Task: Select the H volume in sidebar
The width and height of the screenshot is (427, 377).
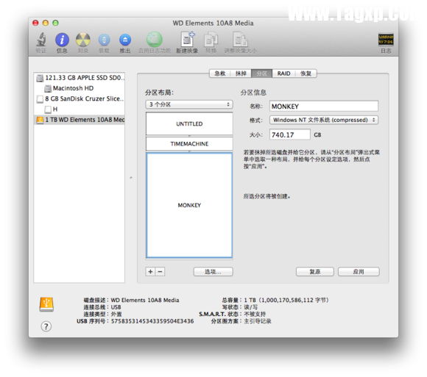Action: pos(80,109)
